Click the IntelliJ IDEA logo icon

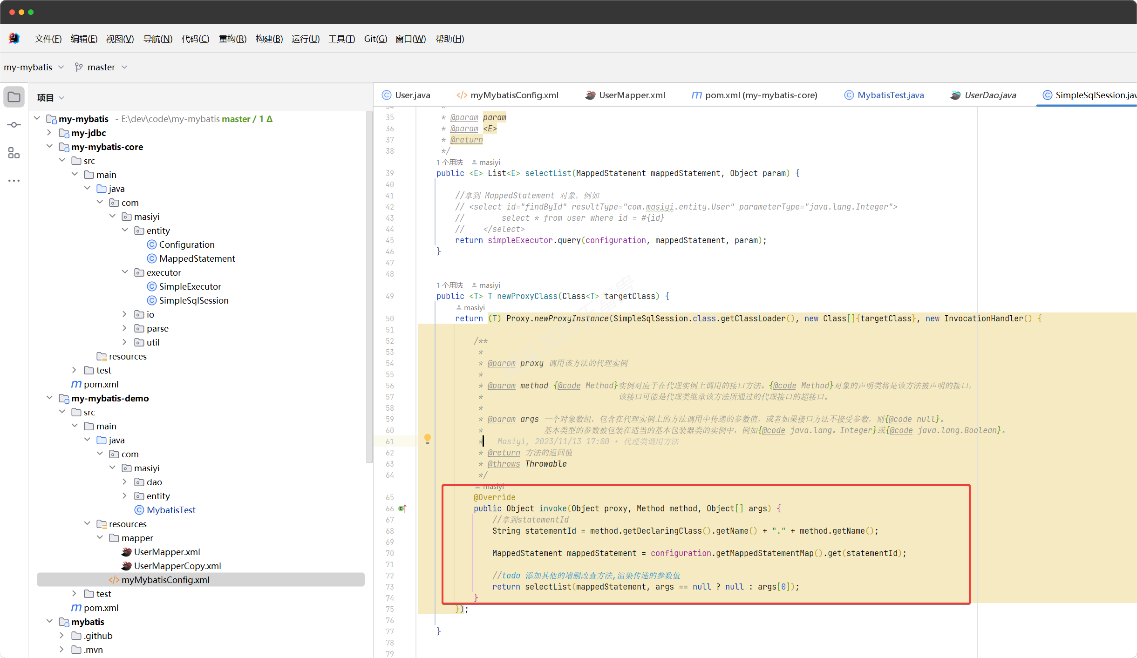point(14,39)
